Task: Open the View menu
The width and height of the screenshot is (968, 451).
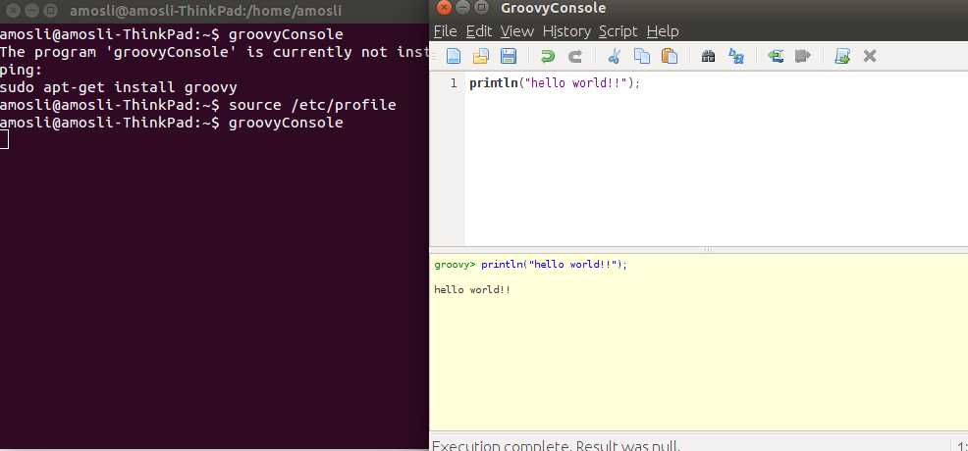Action: 517,31
